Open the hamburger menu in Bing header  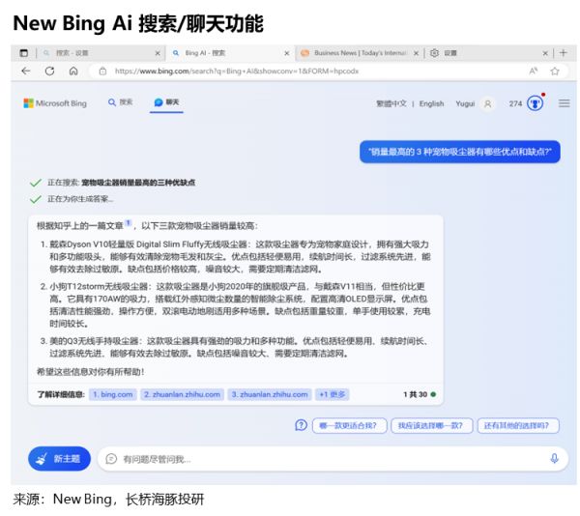[x=564, y=103]
